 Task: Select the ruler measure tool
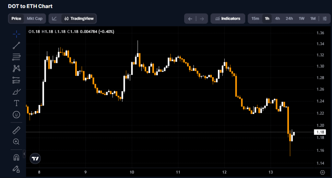[16, 131]
